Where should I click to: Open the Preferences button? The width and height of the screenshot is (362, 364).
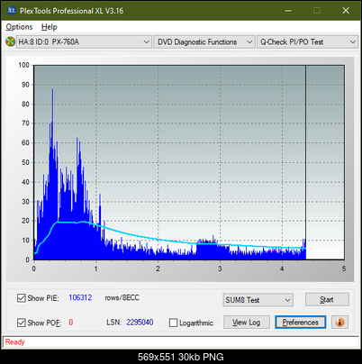[x=301, y=323]
